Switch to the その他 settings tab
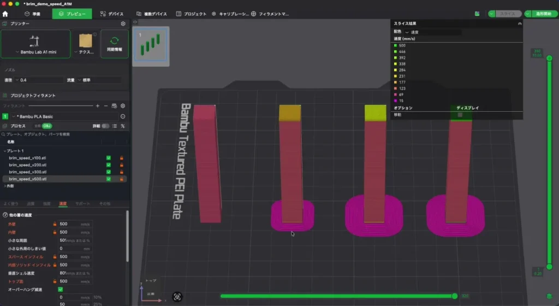 (x=105, y=204)
